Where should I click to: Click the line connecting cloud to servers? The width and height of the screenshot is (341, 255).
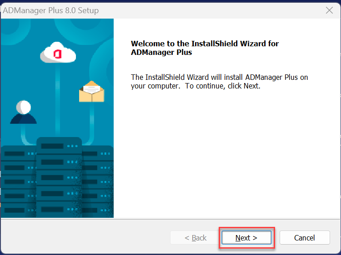tap(58, 100)
